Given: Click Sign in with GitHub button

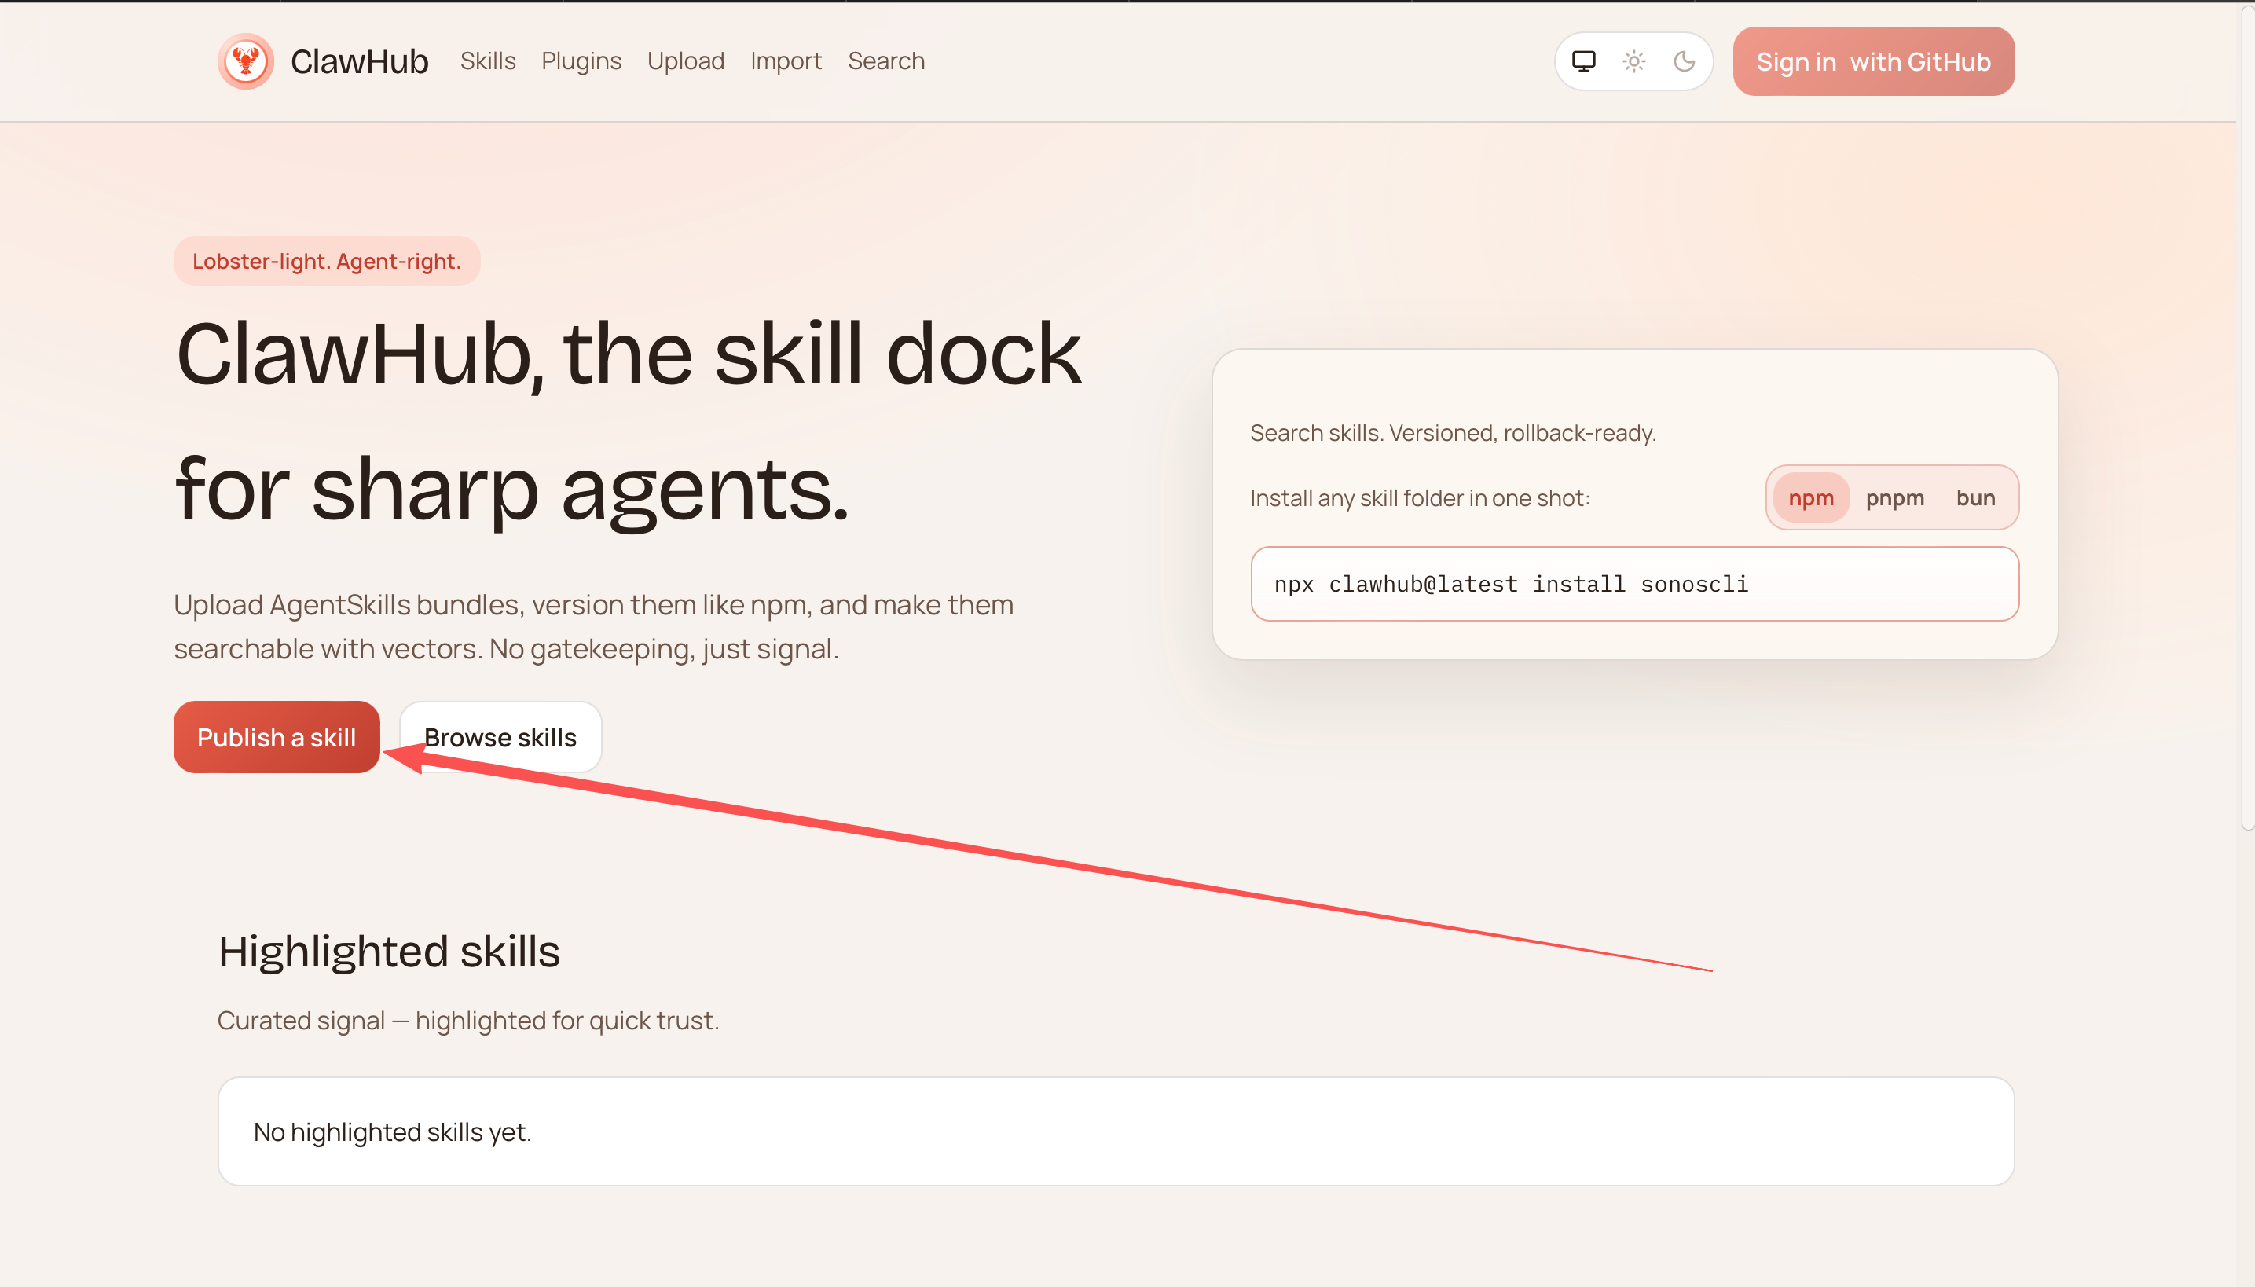Looking at the screenshot, I should tap(1873, 61).
